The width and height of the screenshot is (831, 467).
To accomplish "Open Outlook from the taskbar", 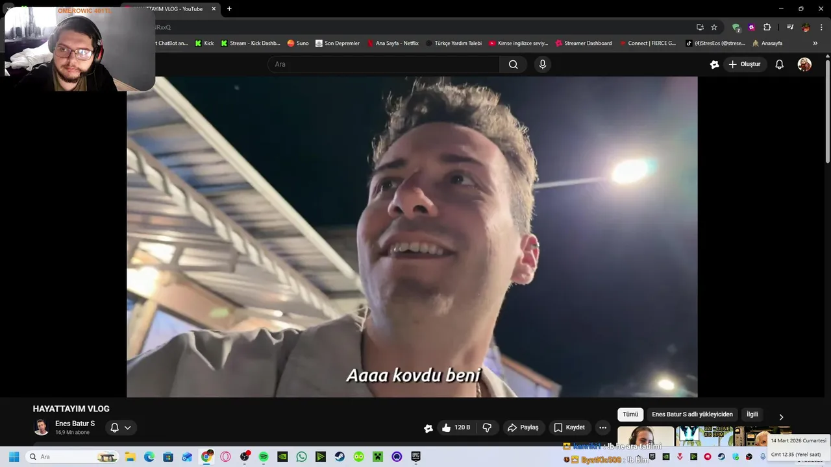I will [187, 457].
